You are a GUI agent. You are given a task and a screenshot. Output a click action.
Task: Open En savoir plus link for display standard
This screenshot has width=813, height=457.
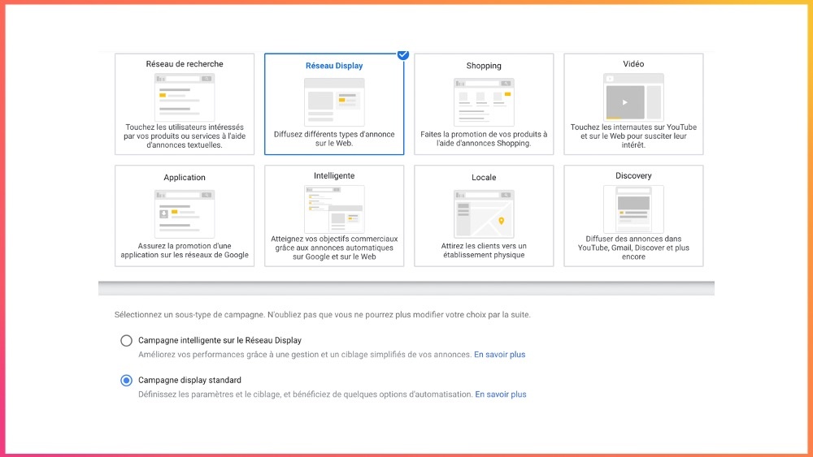500,394
